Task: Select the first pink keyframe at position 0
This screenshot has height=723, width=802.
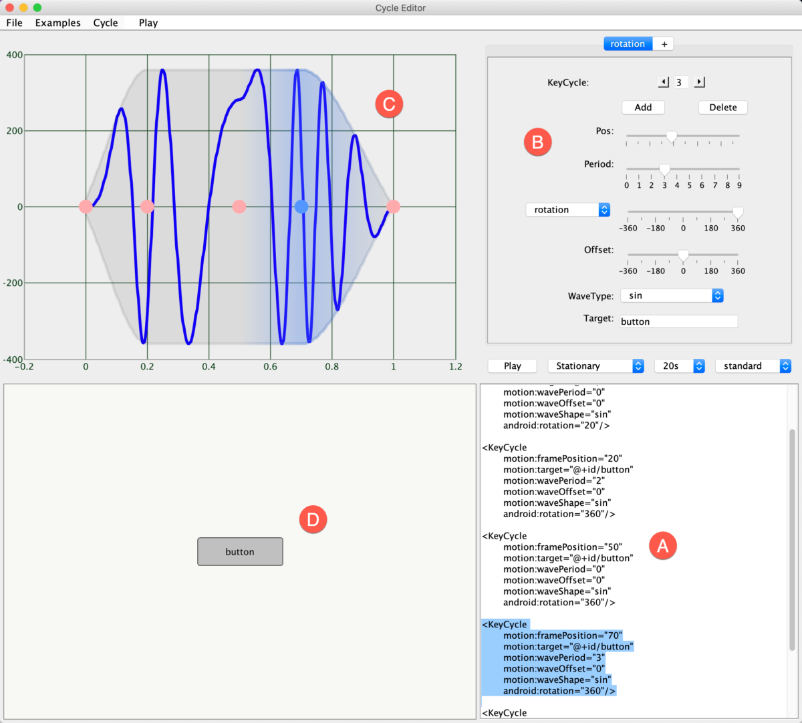Action: click(86, 207)
